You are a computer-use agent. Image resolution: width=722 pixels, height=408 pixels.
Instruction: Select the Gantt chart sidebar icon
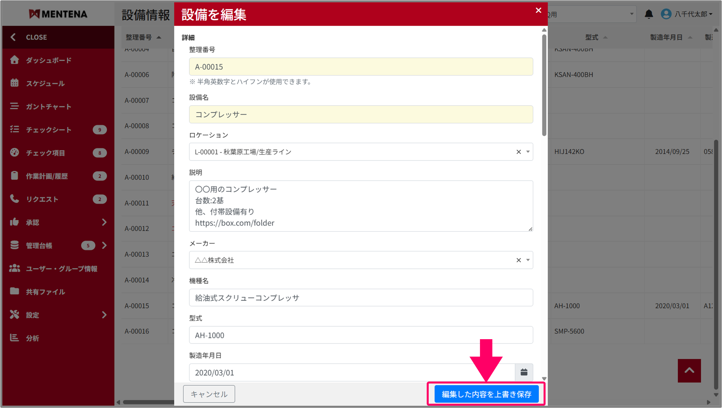pos(14,106)
